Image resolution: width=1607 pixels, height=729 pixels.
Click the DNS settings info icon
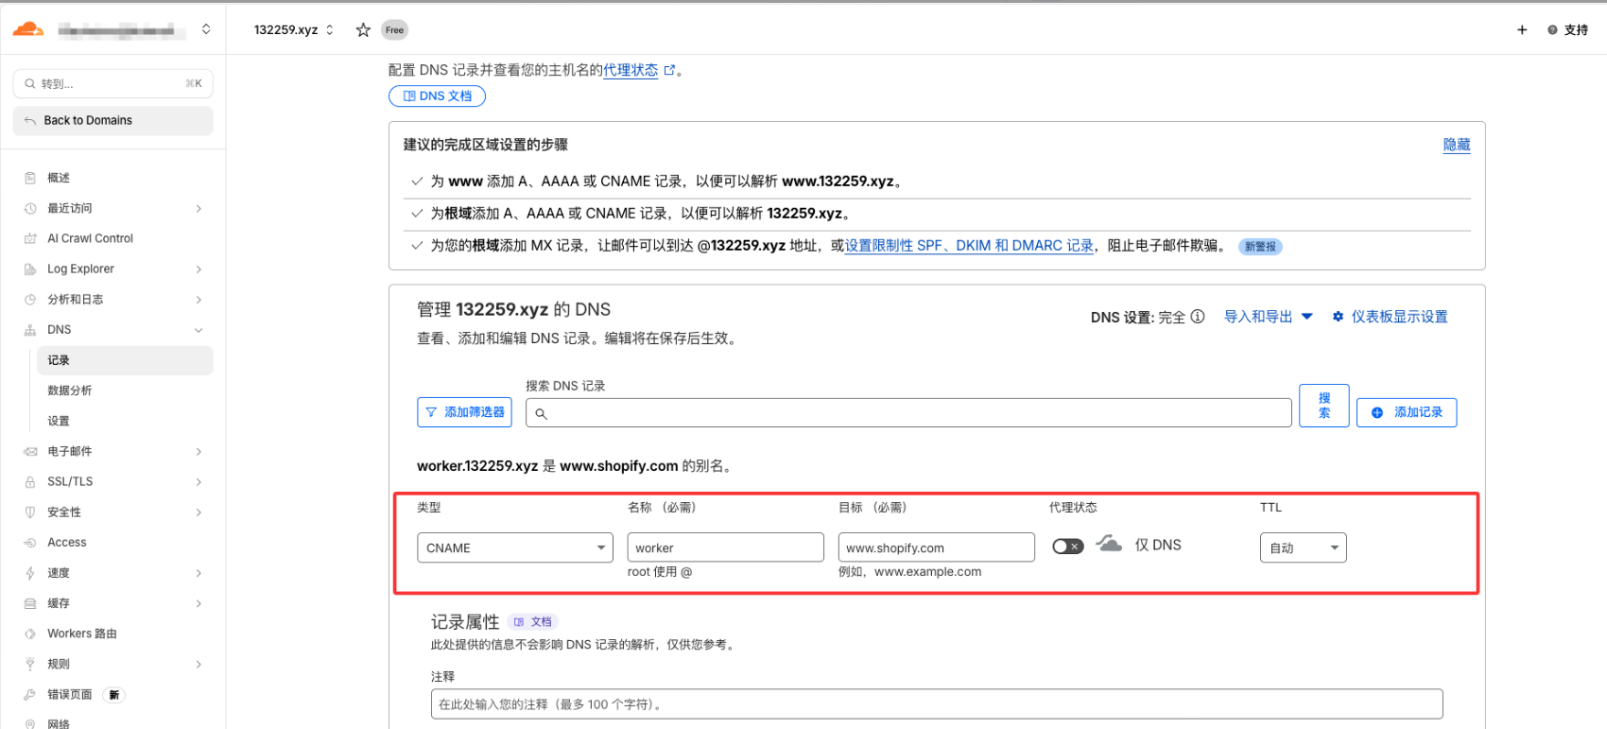point(1198,317)
